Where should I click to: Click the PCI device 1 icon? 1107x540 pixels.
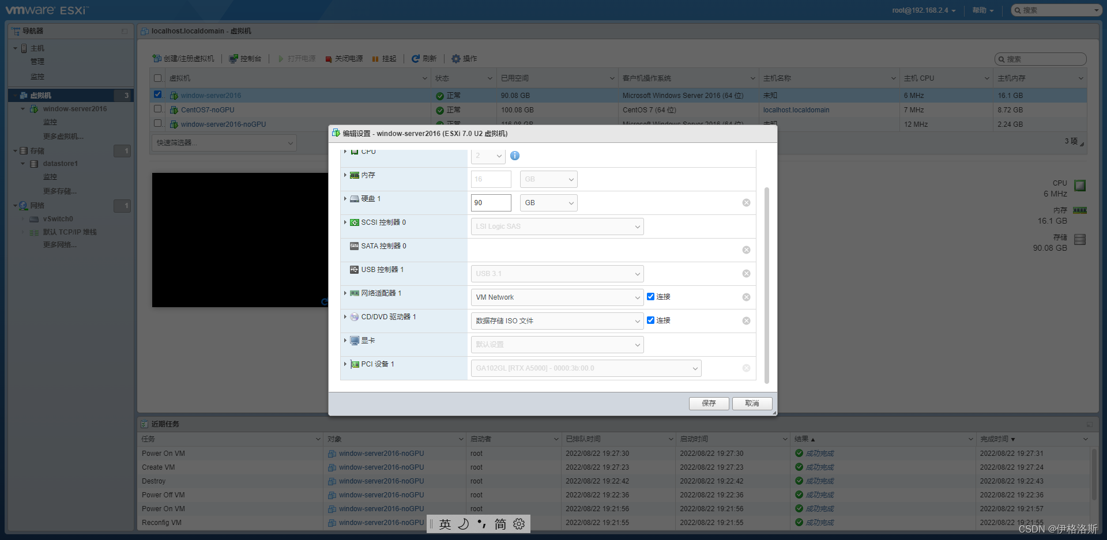355,364
